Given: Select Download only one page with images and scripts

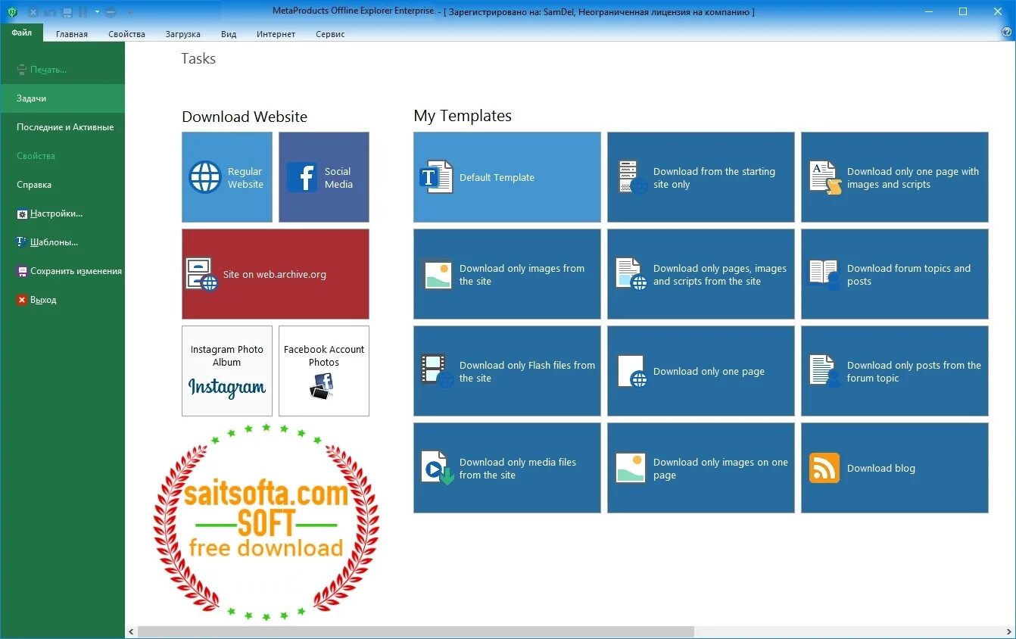Looking at the screenshot, I should pyautogui.click(x=895, y=177).
